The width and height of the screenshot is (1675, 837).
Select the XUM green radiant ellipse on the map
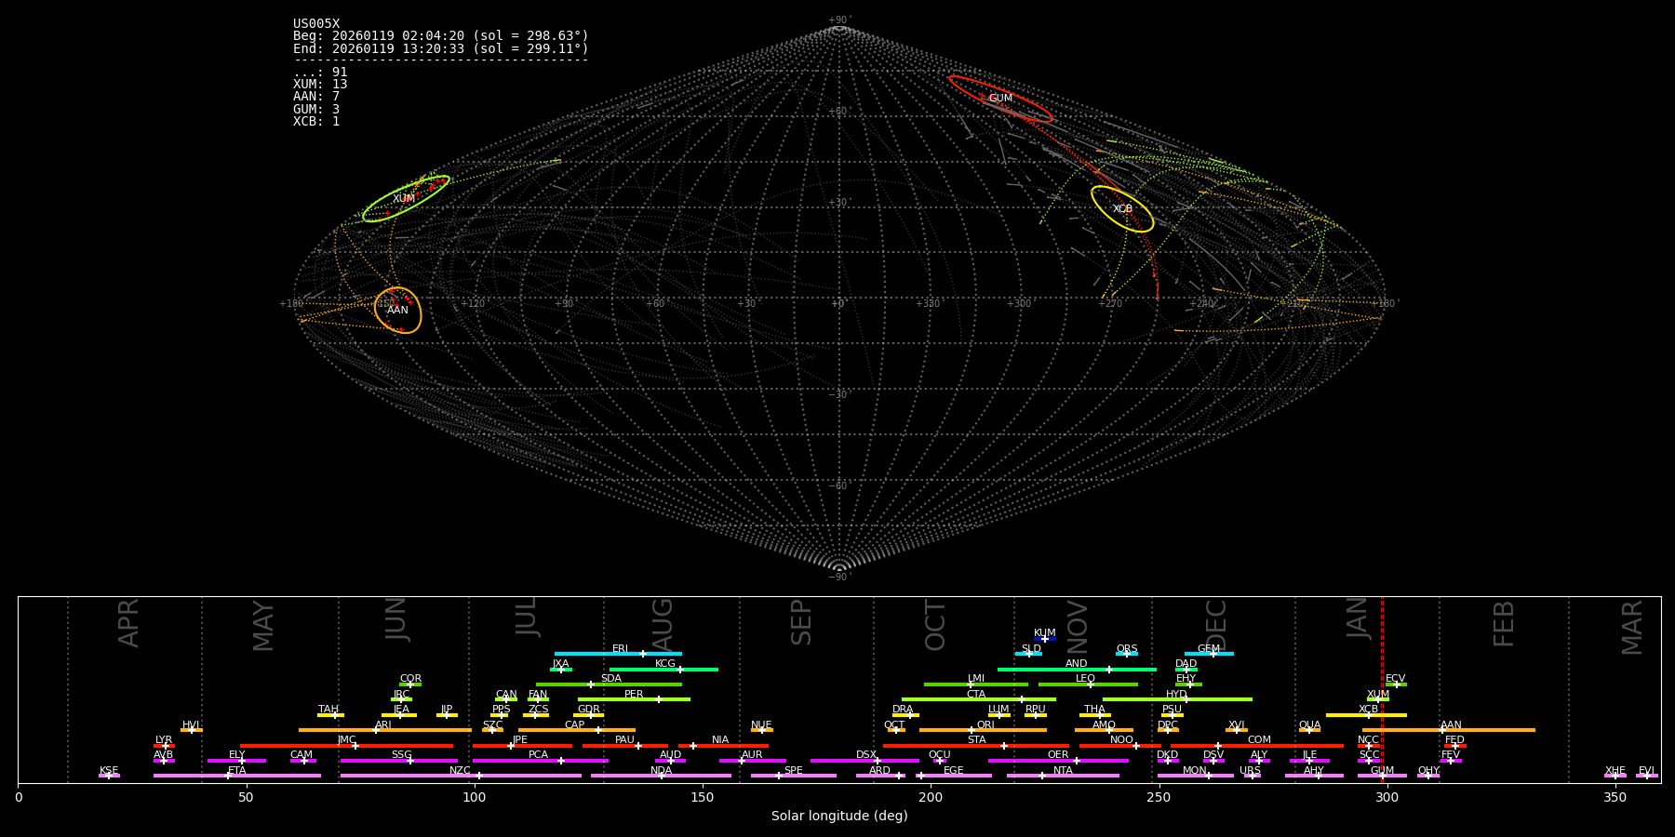406,198
